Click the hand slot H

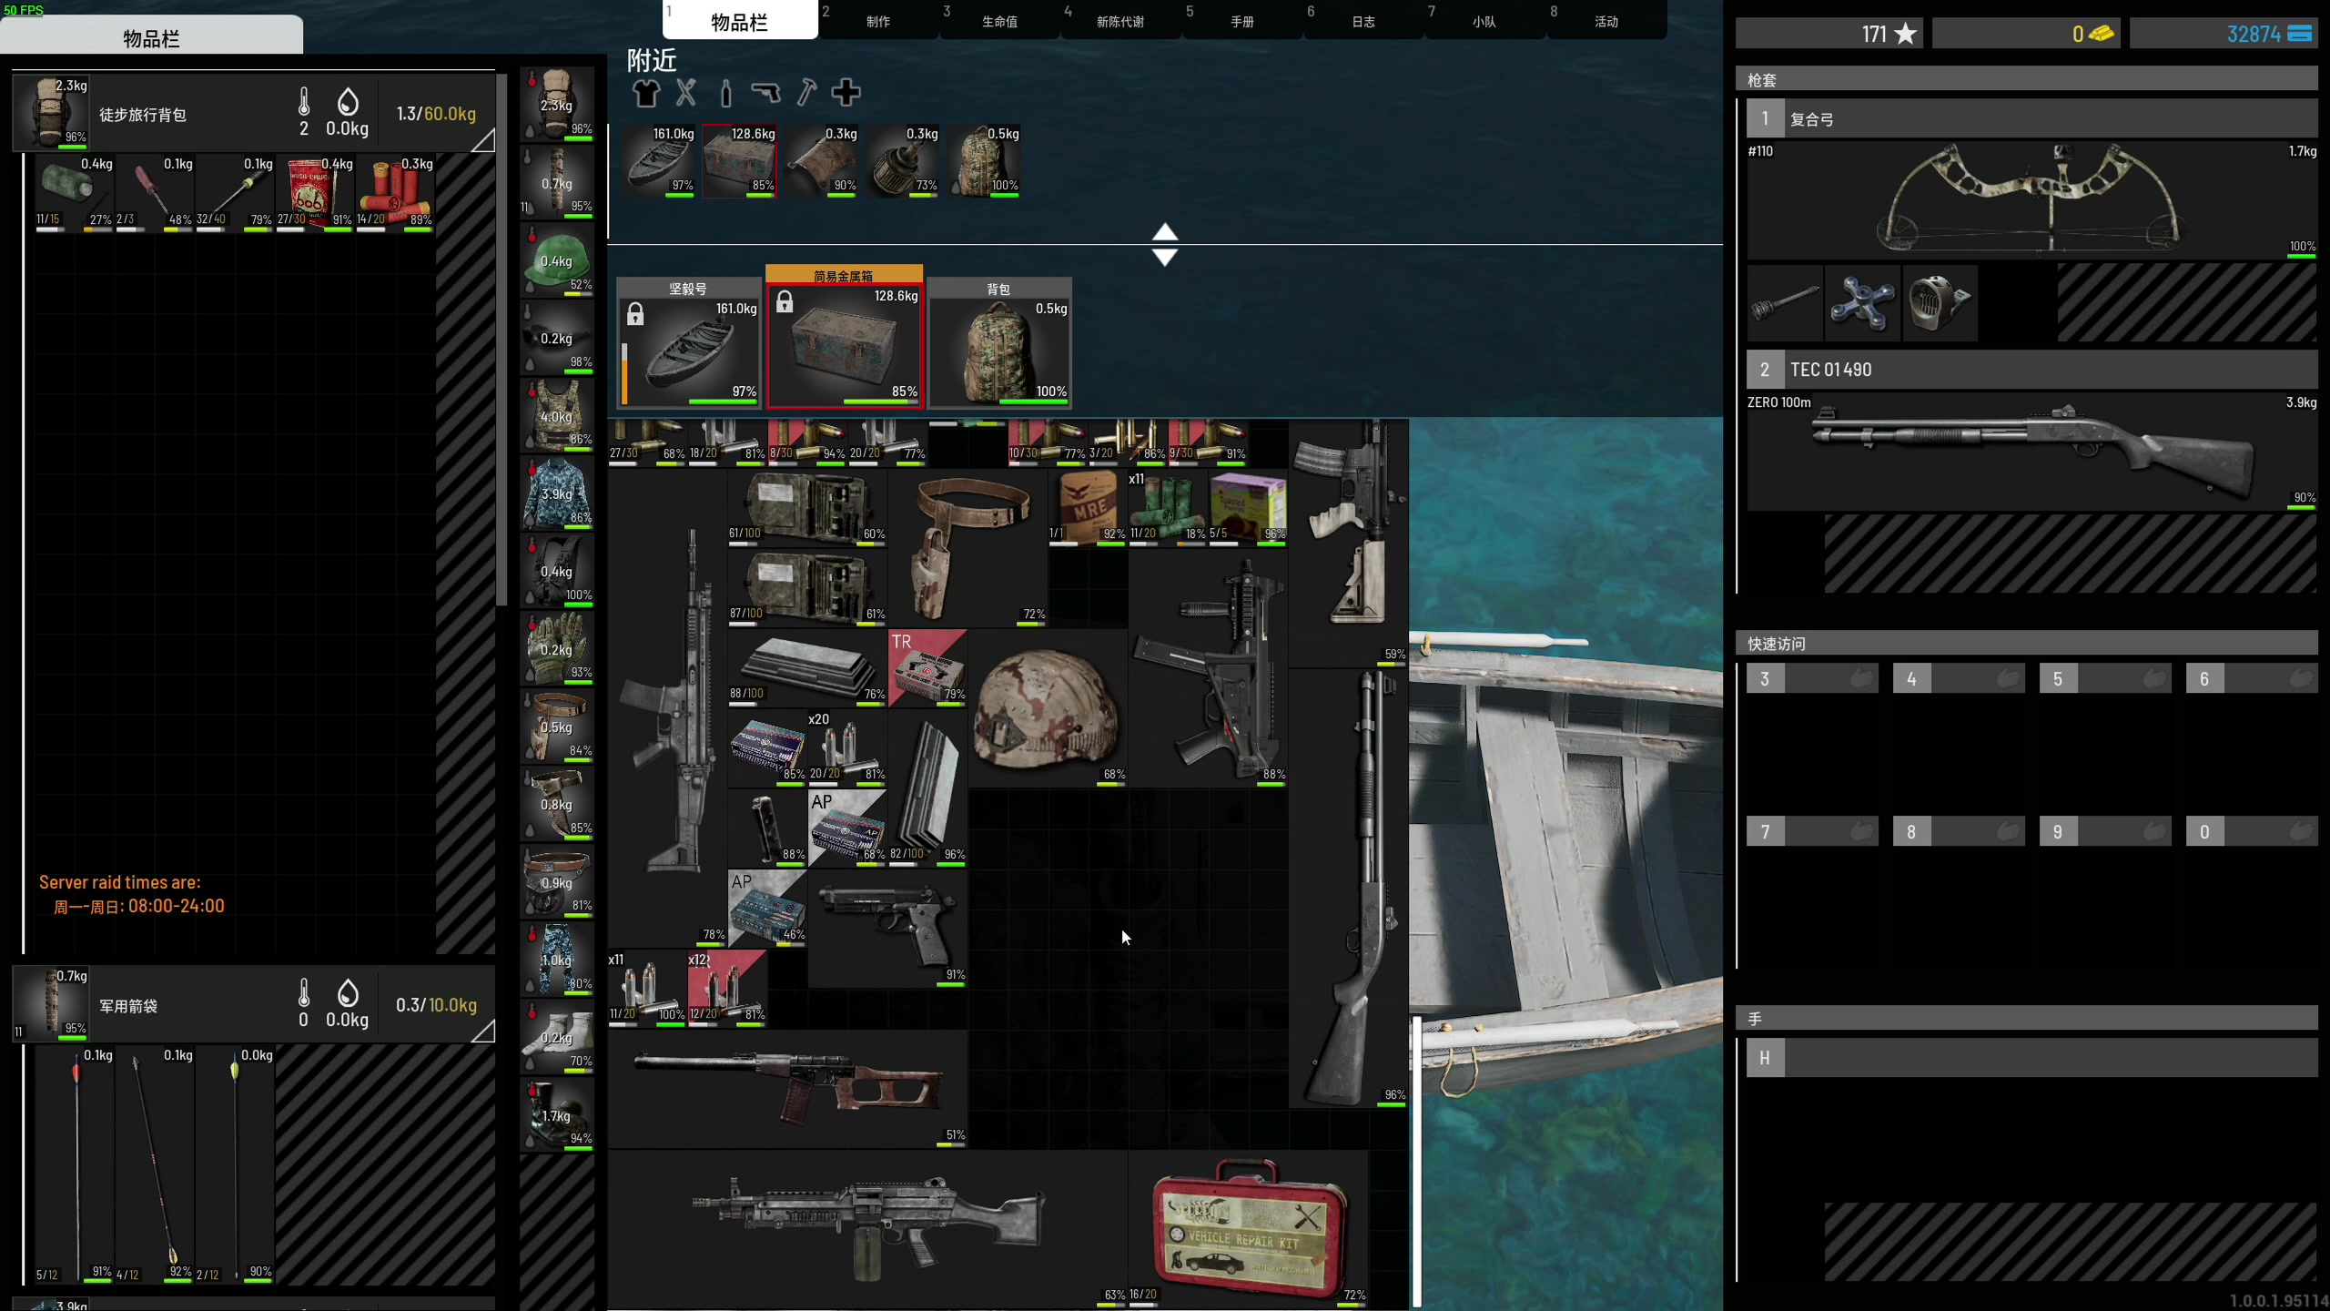pos(2031,1058)
